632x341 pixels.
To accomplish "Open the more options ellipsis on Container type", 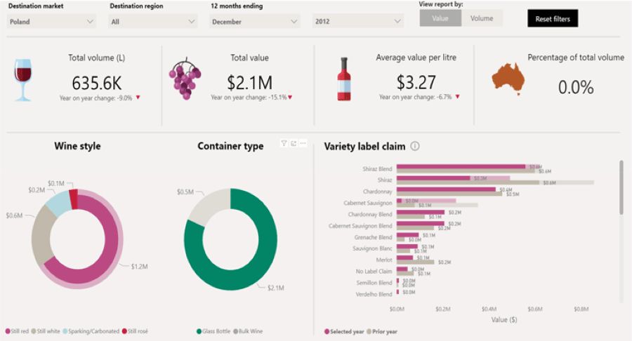I will click(303, 143).
